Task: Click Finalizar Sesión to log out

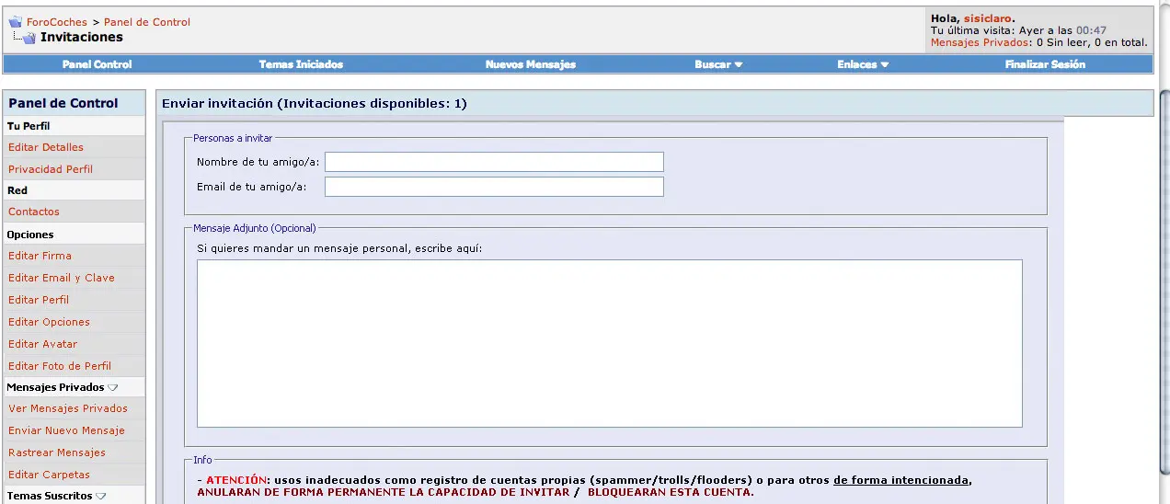Action: (1045, 64)
